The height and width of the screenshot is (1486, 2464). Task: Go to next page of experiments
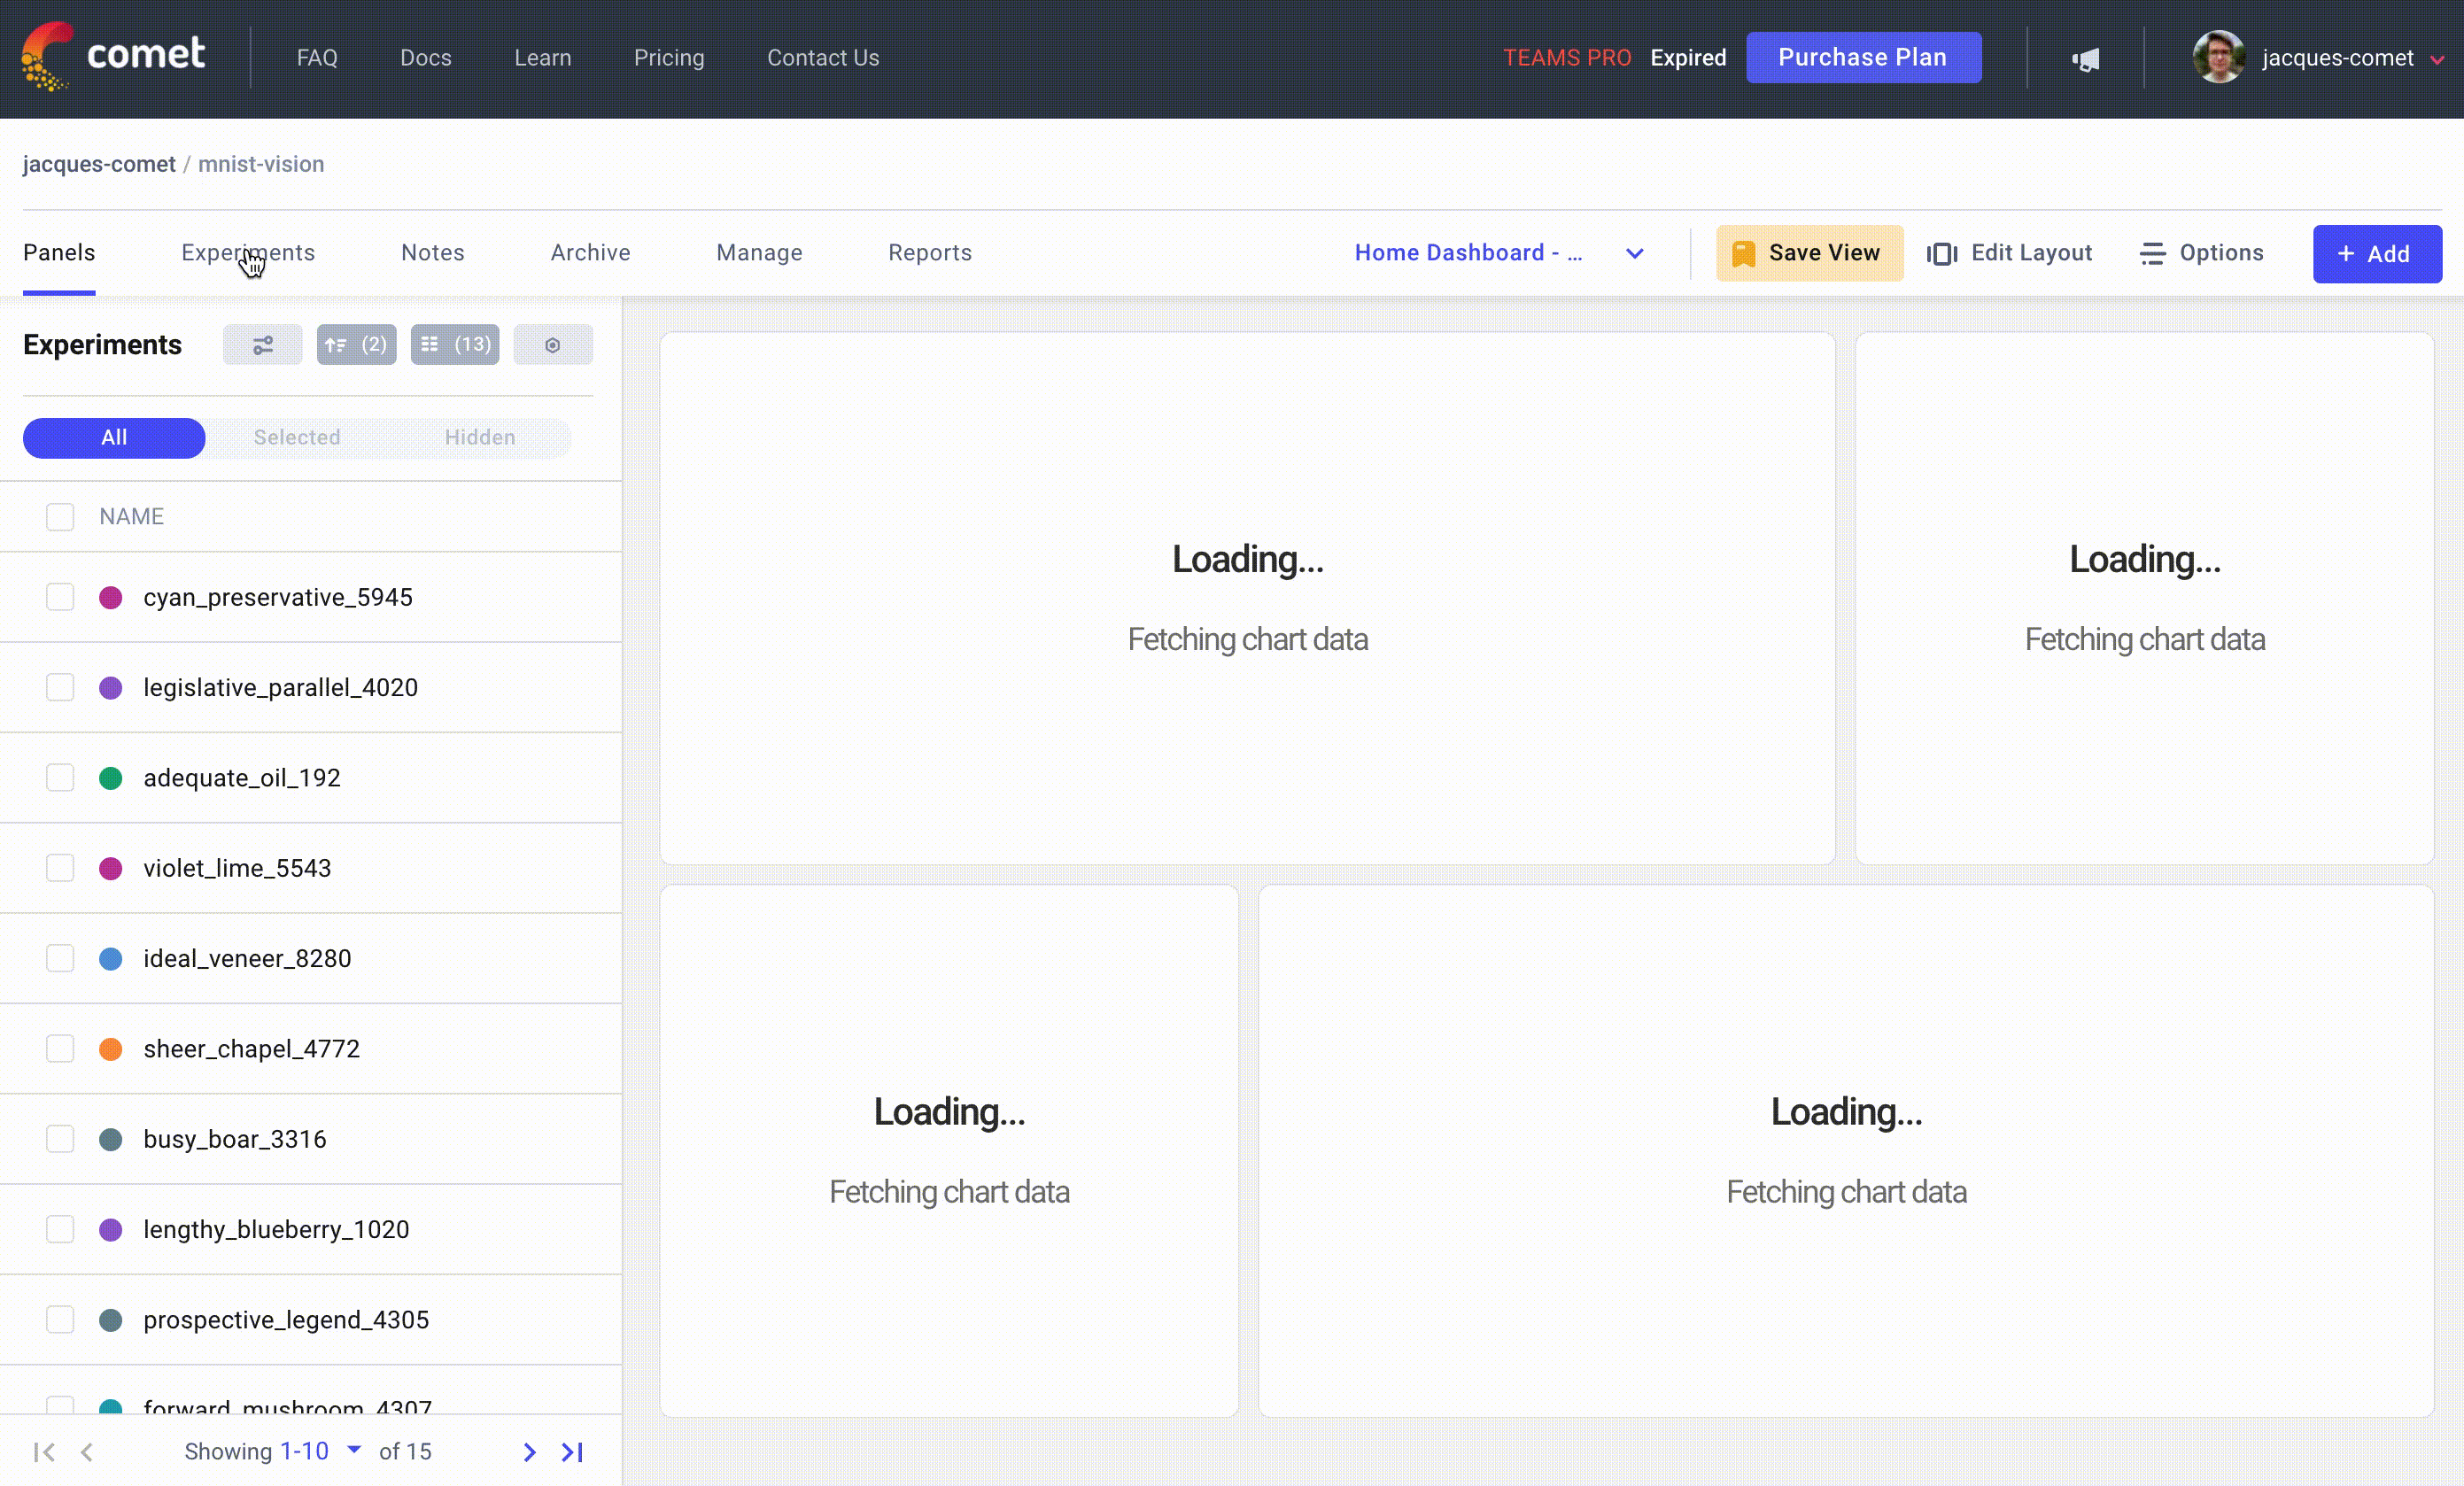[529, 1452]
